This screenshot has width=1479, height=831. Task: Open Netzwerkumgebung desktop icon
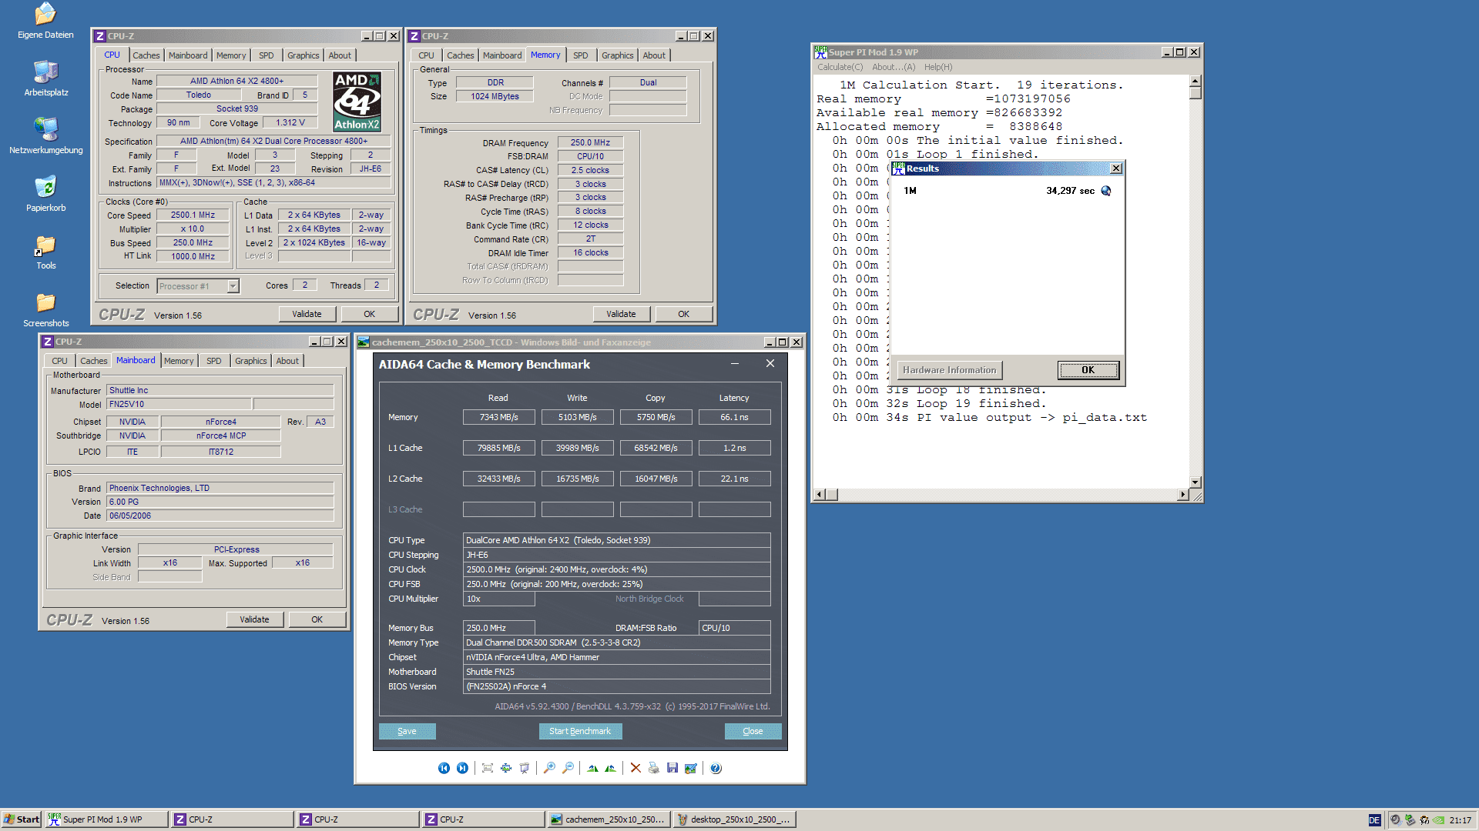45,136
